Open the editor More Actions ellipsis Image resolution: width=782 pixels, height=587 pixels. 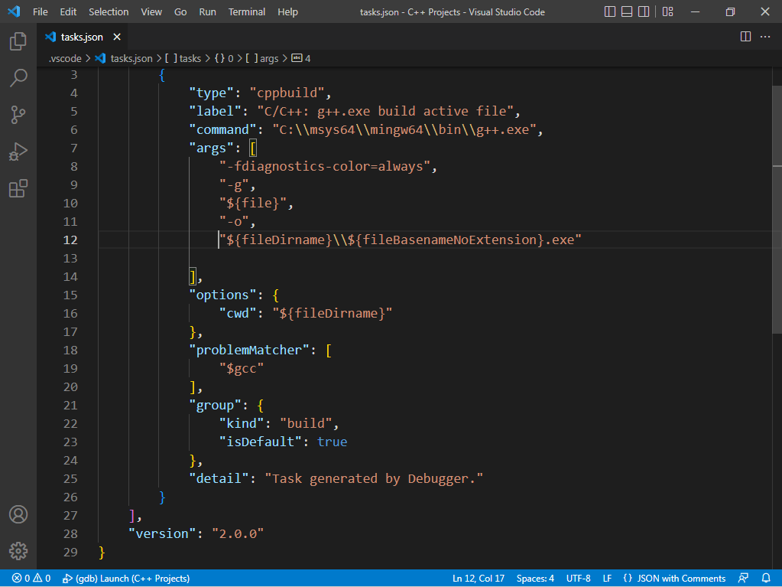coord(765,37)
